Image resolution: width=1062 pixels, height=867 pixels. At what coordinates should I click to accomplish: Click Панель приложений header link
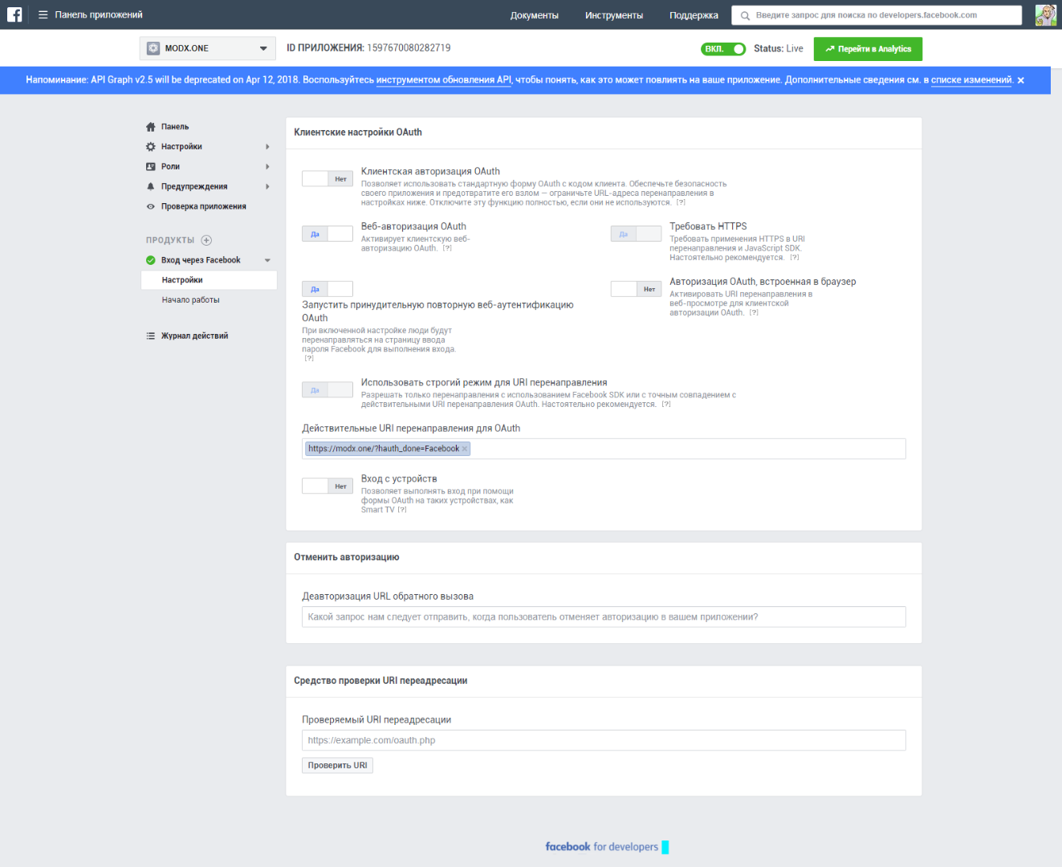point(99,14)
